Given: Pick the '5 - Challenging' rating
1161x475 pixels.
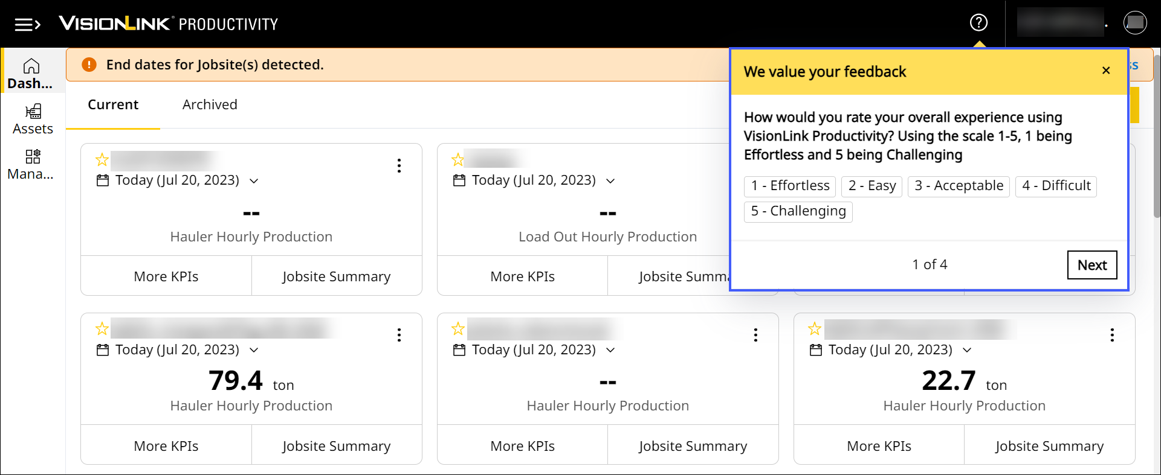Looking at the screenshot, I should tap(798, 211).
